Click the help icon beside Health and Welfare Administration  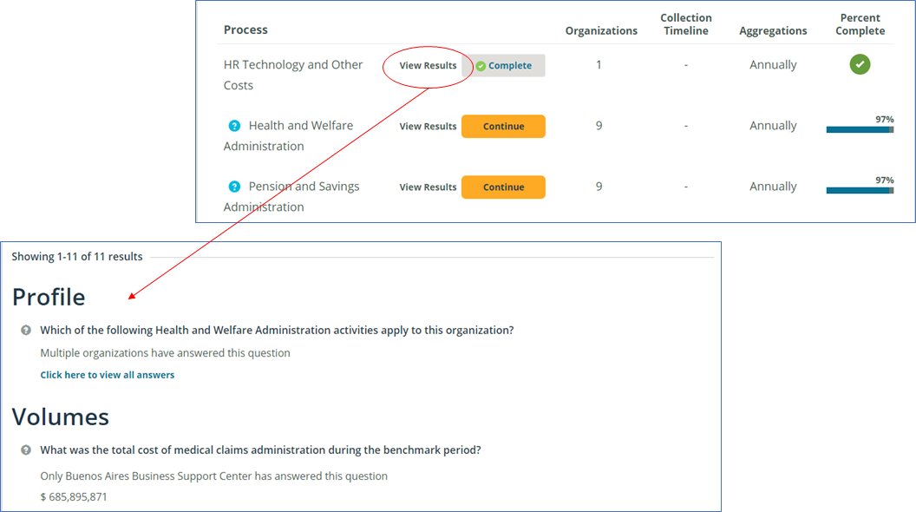pos(234,126)
